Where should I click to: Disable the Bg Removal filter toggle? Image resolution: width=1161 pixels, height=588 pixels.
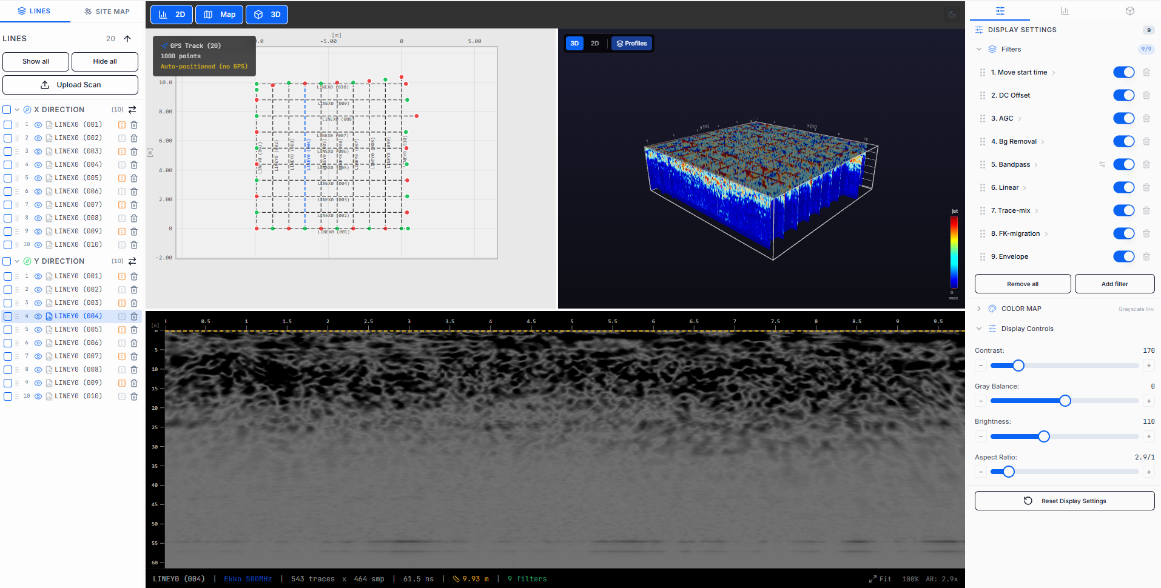tap(1124, 141)
